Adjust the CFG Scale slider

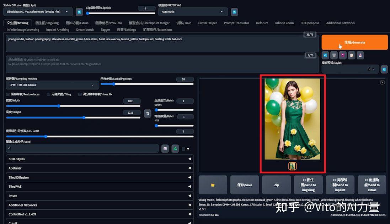pos(100,136)
